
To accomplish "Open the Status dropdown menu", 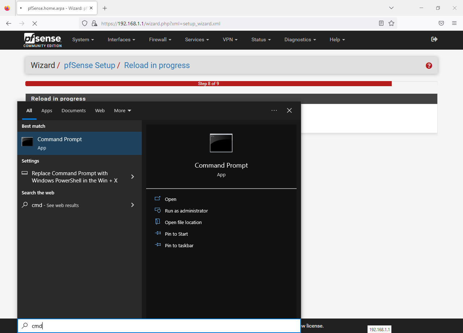I will (261, 40).
